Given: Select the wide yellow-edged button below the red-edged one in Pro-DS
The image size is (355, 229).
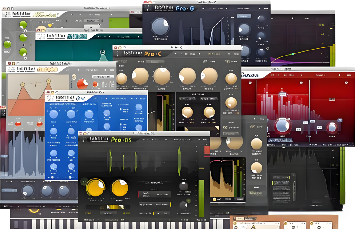Looking at the screenshot, I should (x=155, y=204).
